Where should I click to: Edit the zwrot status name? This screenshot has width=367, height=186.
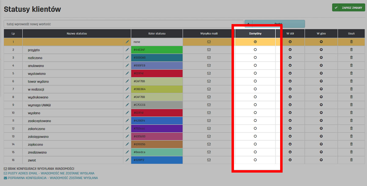click(127, 160)
